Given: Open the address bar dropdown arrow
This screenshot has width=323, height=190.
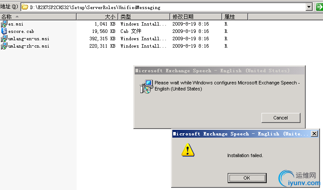Looking at the screenshot, I should coord(309,7).
